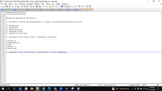Open the Encoding menu
The width and height of the screenshot is (162, 91).
point(22,4)
